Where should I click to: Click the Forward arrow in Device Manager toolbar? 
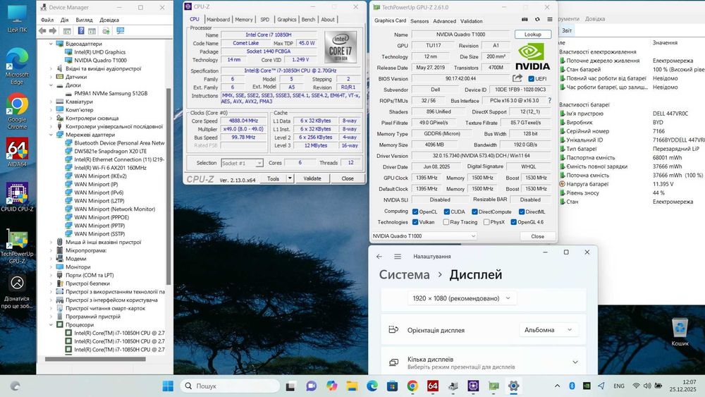[53, 30]
